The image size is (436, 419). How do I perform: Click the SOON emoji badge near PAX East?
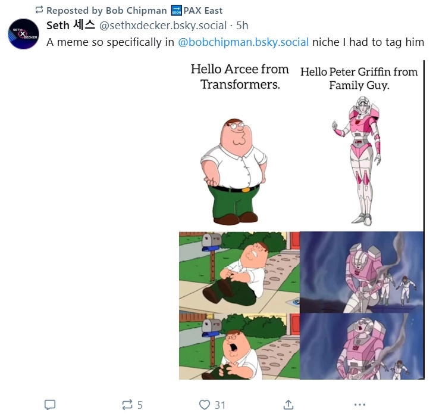(x=176, y=10)
